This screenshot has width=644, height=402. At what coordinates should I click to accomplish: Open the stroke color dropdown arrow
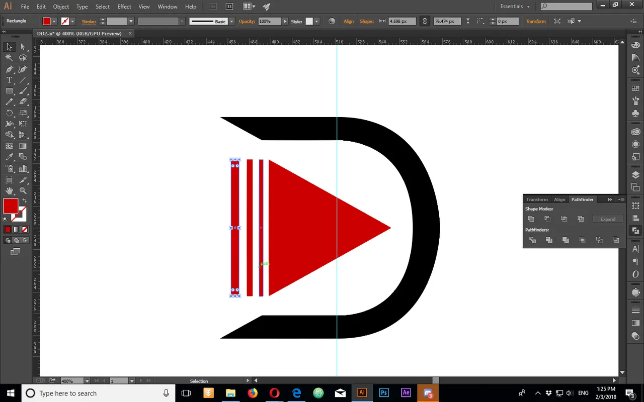(x=72, y=21)
